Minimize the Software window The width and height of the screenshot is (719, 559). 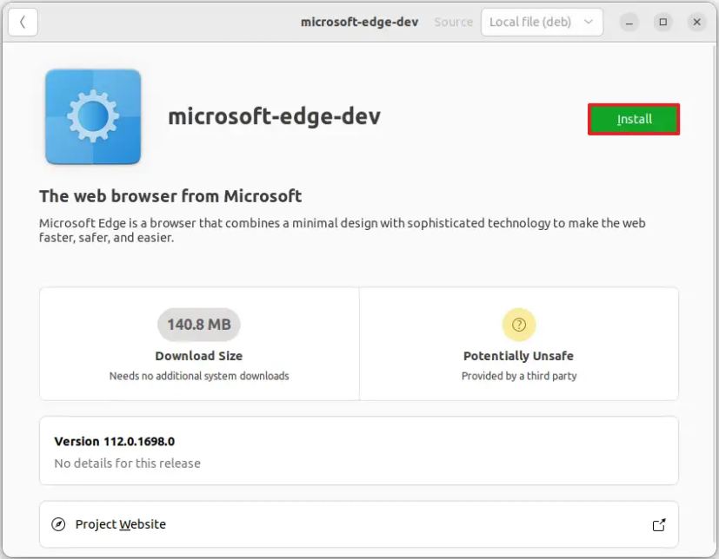pyautogui.click(x=628, y=22)
